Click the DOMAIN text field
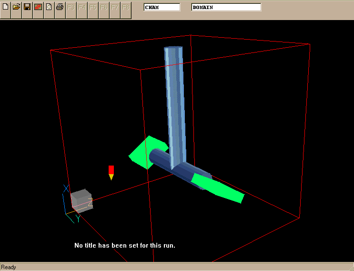Screen dimensions: 354x271 coord(226,7)
